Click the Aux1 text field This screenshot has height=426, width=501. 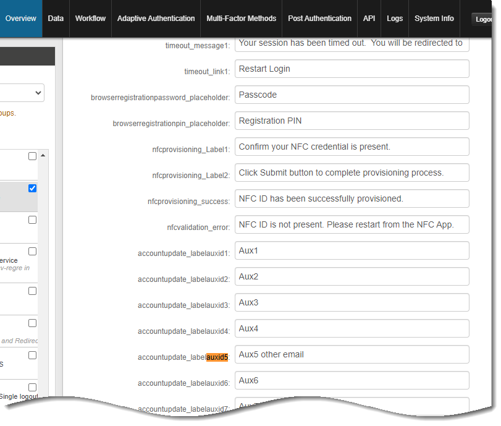click(x=351, y=250)
